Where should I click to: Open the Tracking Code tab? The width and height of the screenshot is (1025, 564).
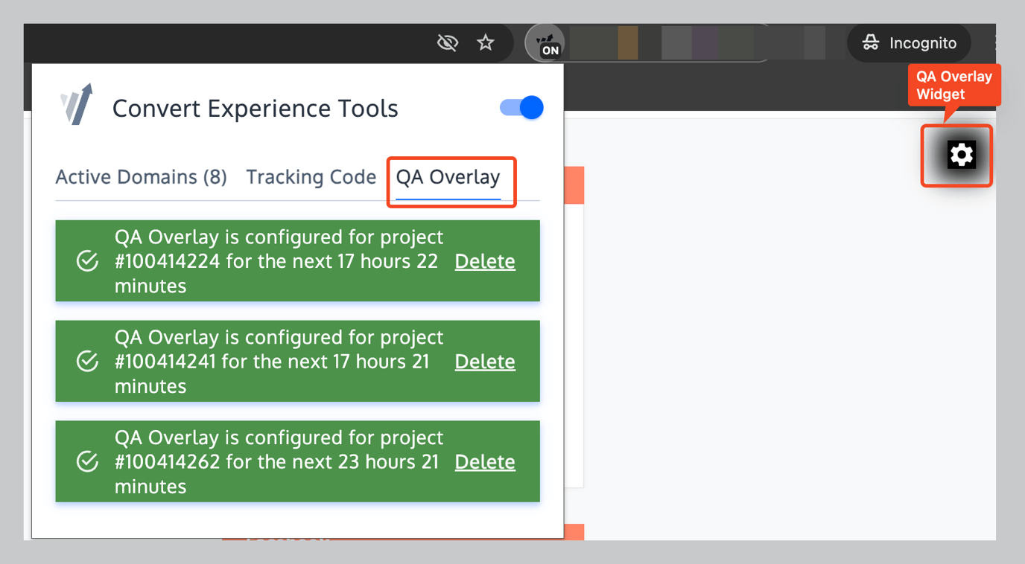coord(311,177)
